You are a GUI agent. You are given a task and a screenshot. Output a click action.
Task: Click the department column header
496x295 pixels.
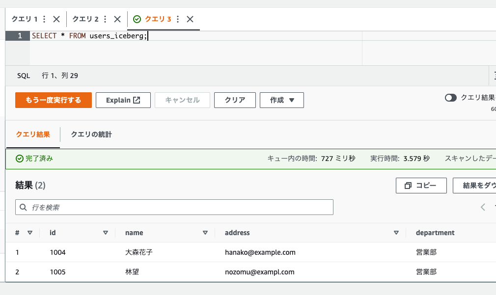(435, 233)
